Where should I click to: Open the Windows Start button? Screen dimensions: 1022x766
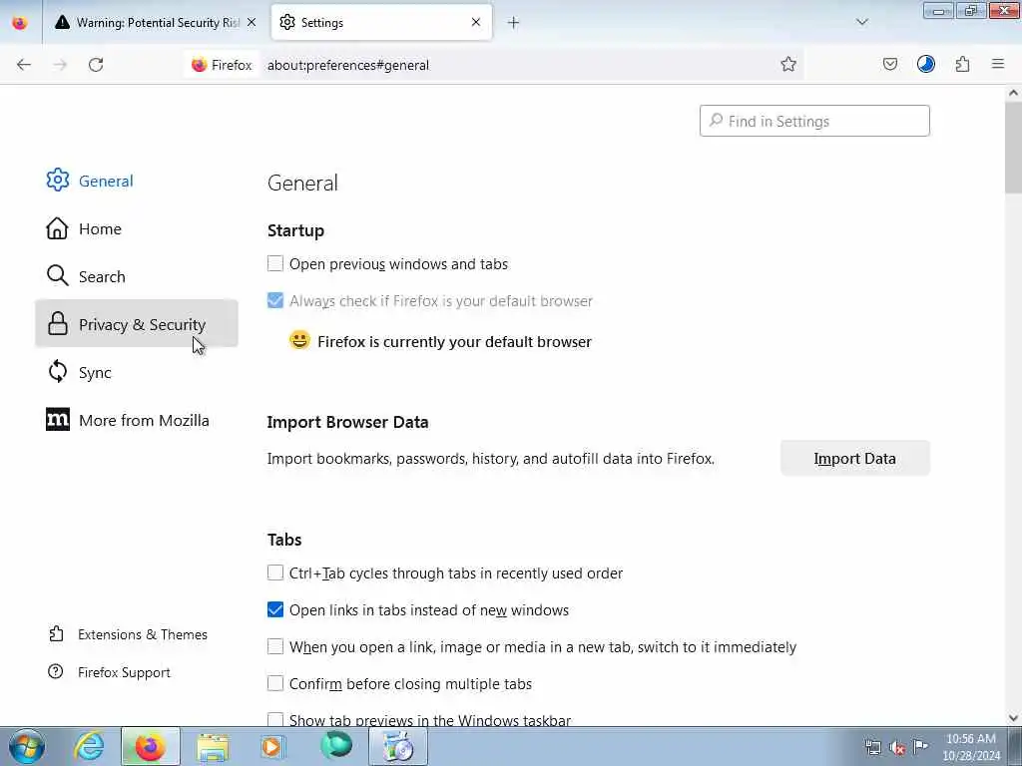click(x=27, y=746)
